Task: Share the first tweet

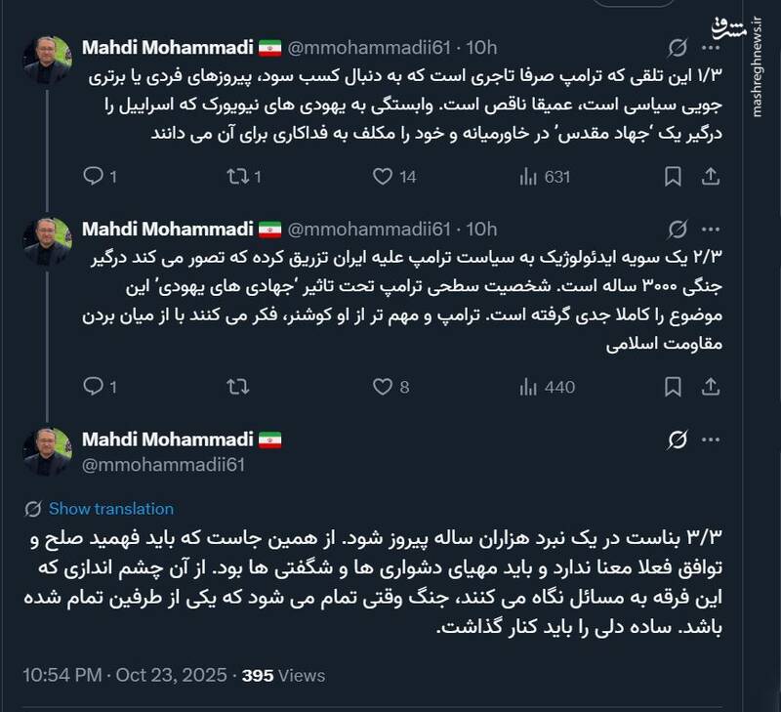Action: coord(712,177)
